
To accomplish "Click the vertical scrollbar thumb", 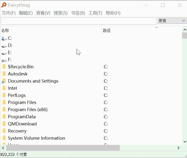I will (x=185, y=35).
